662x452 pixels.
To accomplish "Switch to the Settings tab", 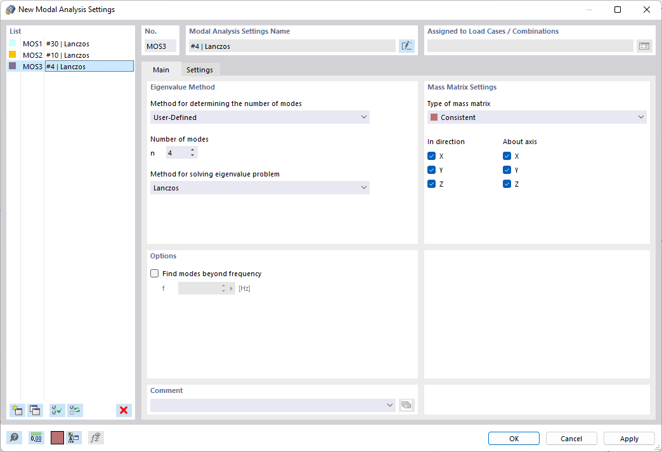I will click(x=200, y=70).
